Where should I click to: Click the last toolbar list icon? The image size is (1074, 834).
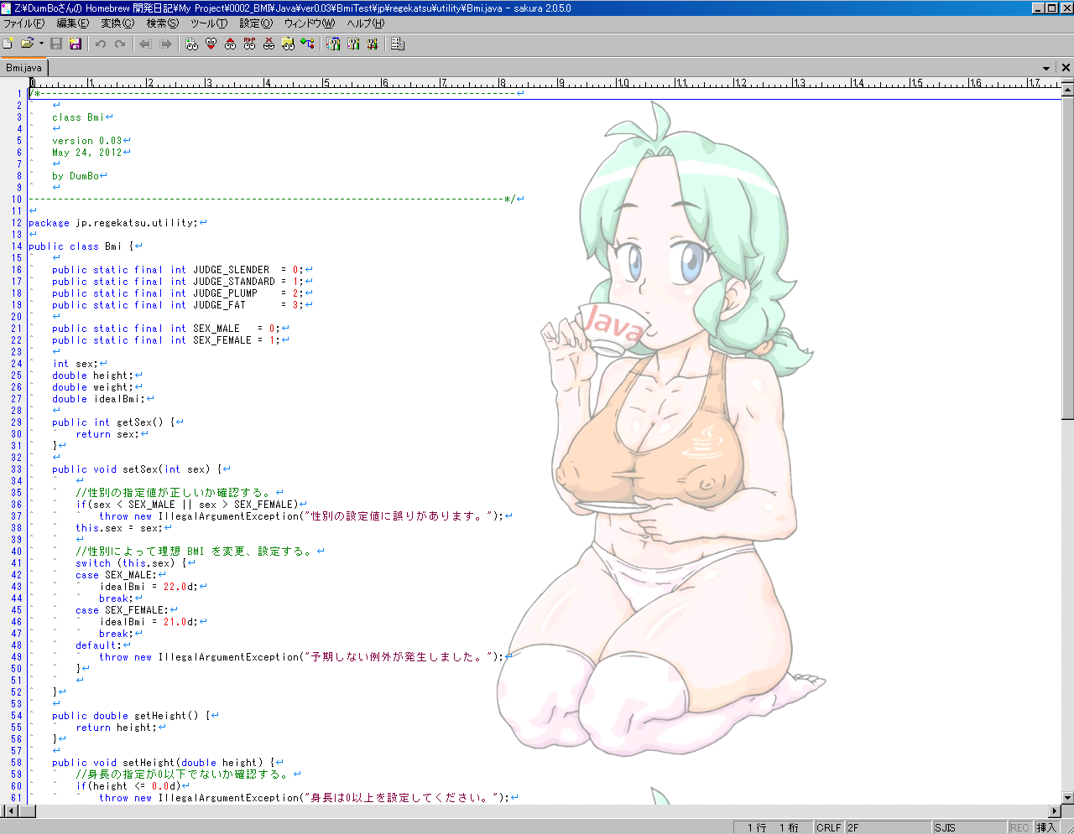click(398, 44)
